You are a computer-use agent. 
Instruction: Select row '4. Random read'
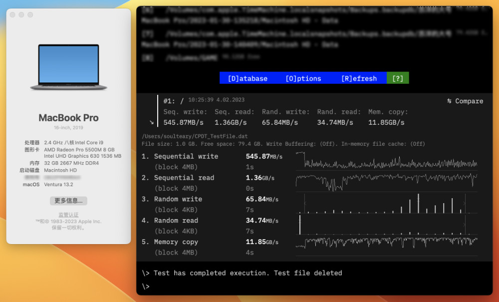point(170,221)
